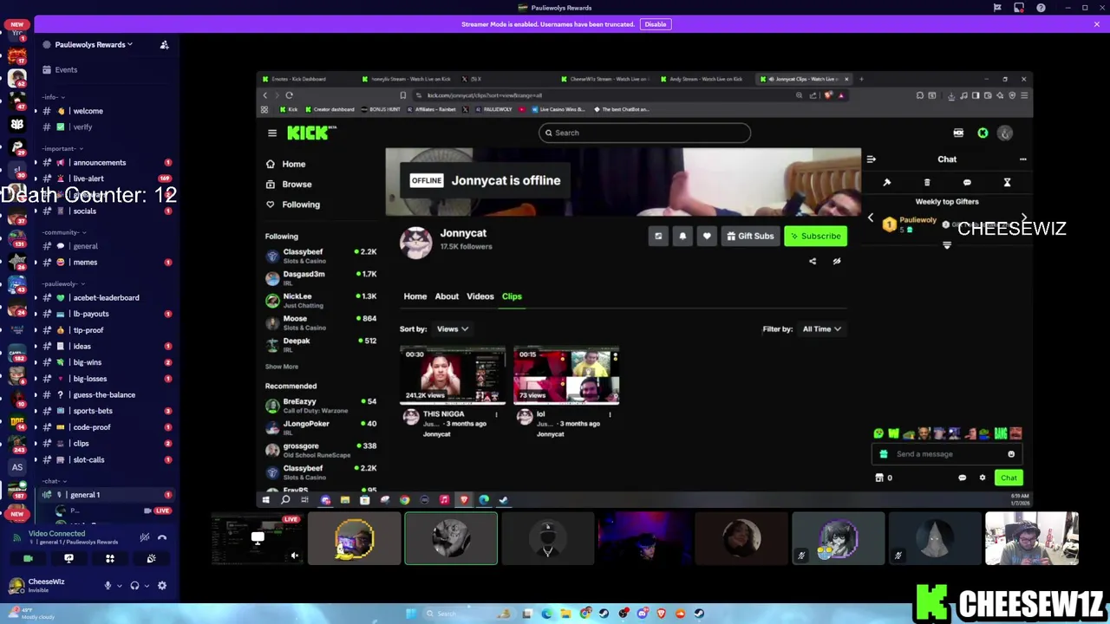This screenshot has width=1110, height=624.
Task: Collapse chat panel arrow icon
Action: [871, 159]
